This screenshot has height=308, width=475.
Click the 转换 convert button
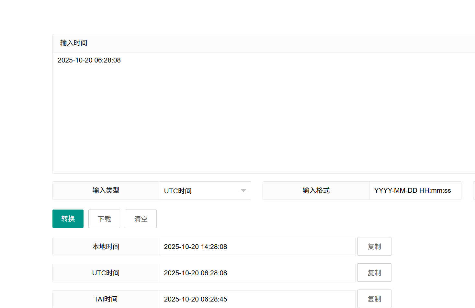pyautogui.click(x=68, y=219)
